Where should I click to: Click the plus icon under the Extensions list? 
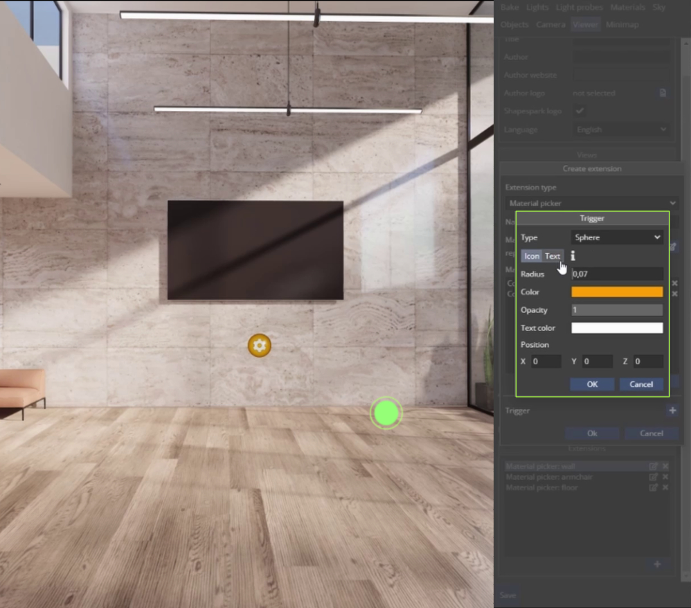(x=656, y=564)
